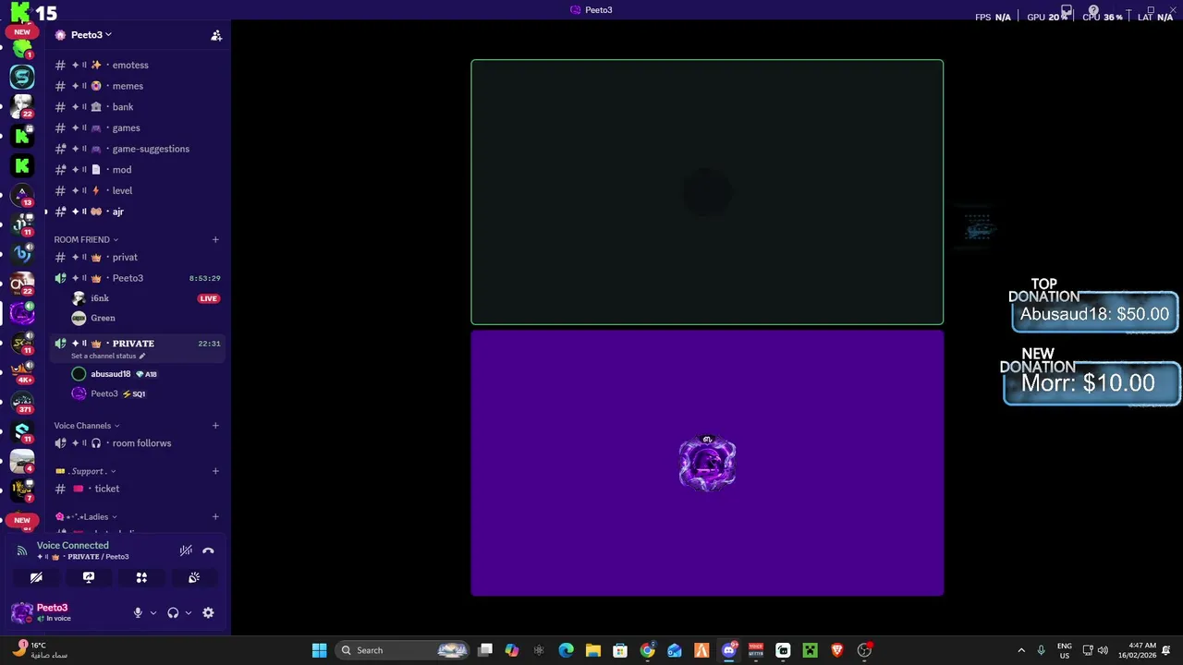The image size is (1183, 665).
Task: Open the game-suggestions channel
Action: (137, 149)
